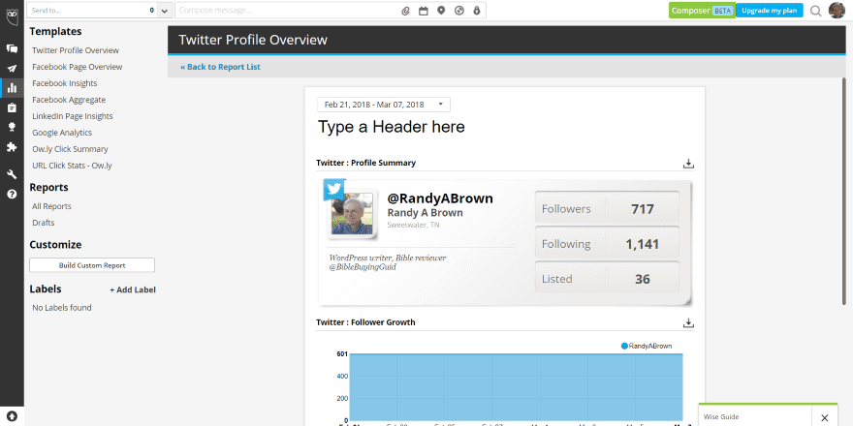Open the date range dropdown
Screen dimensions: 853x426
tap(384, 105)
